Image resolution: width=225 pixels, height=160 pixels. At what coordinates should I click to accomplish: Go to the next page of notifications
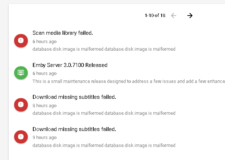click(x=190, y=16)
